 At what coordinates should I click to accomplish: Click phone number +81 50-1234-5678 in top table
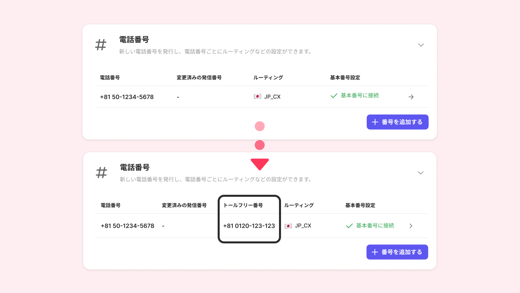tap(127, 97)
